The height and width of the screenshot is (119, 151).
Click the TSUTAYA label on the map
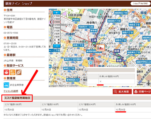[x=72, y=77]
